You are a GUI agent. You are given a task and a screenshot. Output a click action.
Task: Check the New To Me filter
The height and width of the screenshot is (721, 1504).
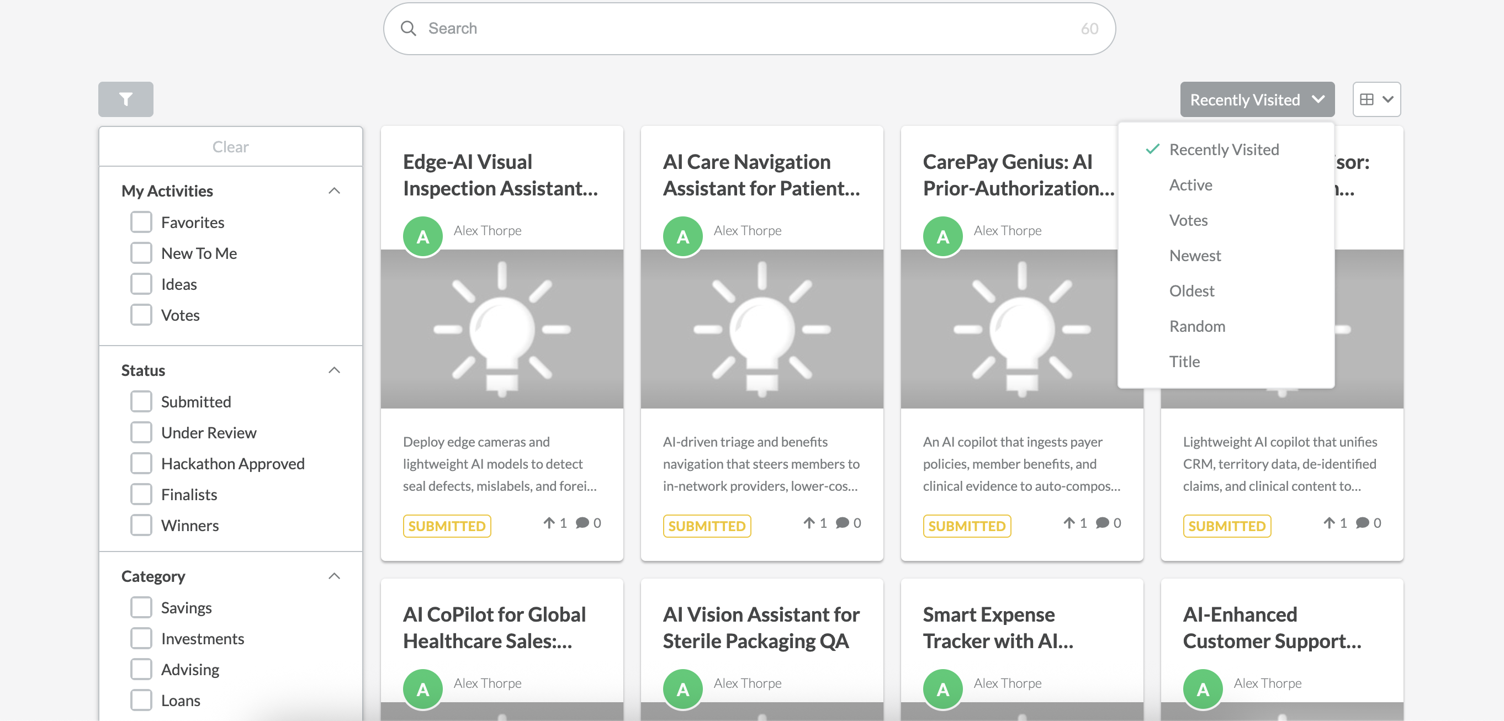click(x=141, y=253)
